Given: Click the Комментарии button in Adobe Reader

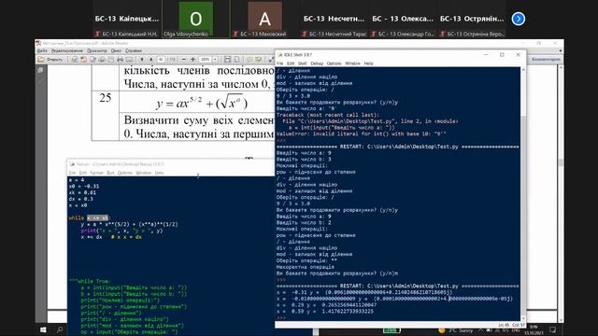Looking at the screenshot, I should (546, 60).
